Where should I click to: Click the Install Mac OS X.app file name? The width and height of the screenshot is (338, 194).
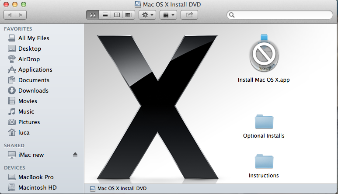tap(264, 80)
